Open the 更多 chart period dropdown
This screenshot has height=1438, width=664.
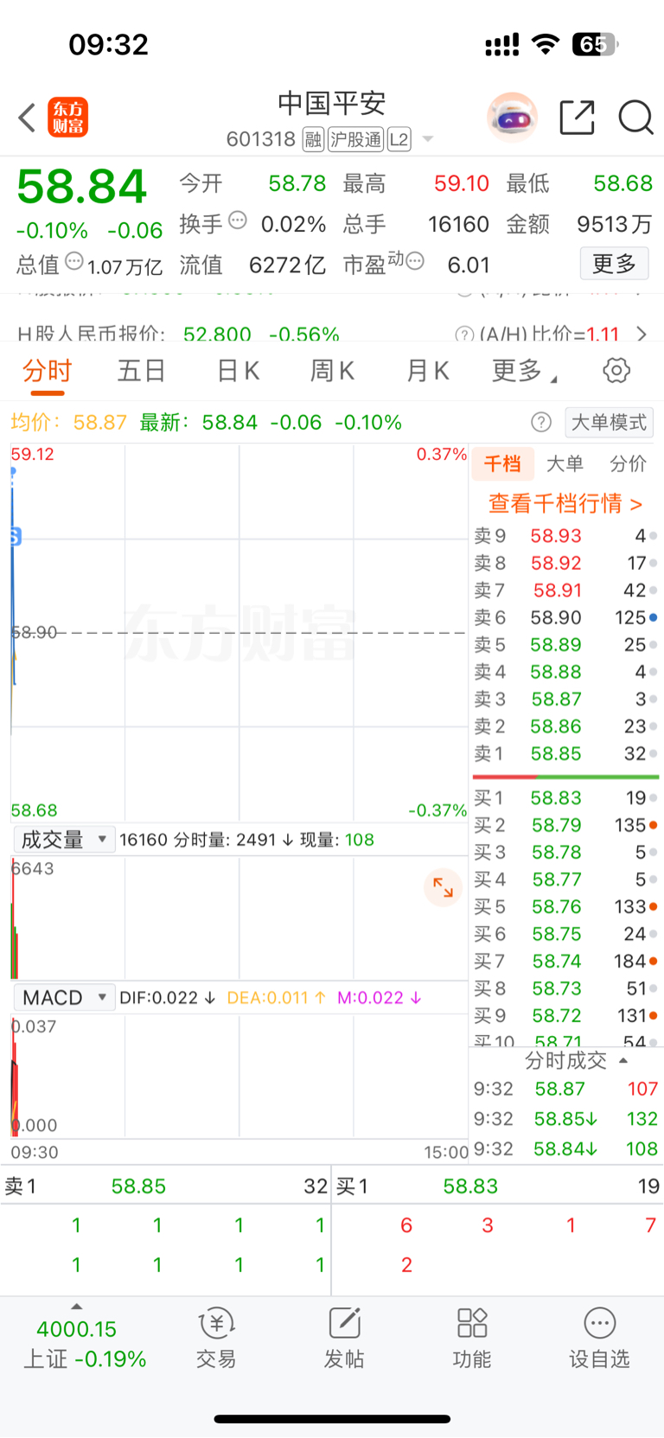point(525,371)
